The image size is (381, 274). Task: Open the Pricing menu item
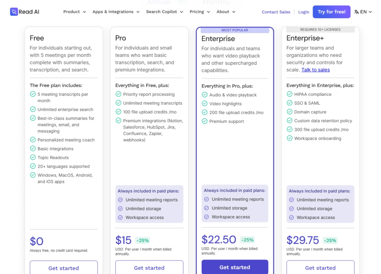point(199,12)
